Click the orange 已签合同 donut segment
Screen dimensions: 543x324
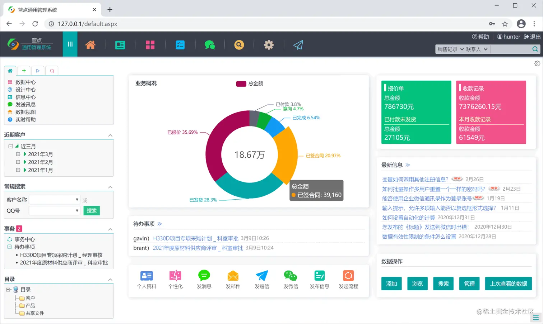(287, 155)
